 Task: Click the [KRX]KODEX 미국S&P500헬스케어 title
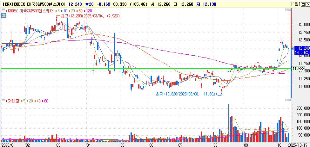click(x=34, y=4)
